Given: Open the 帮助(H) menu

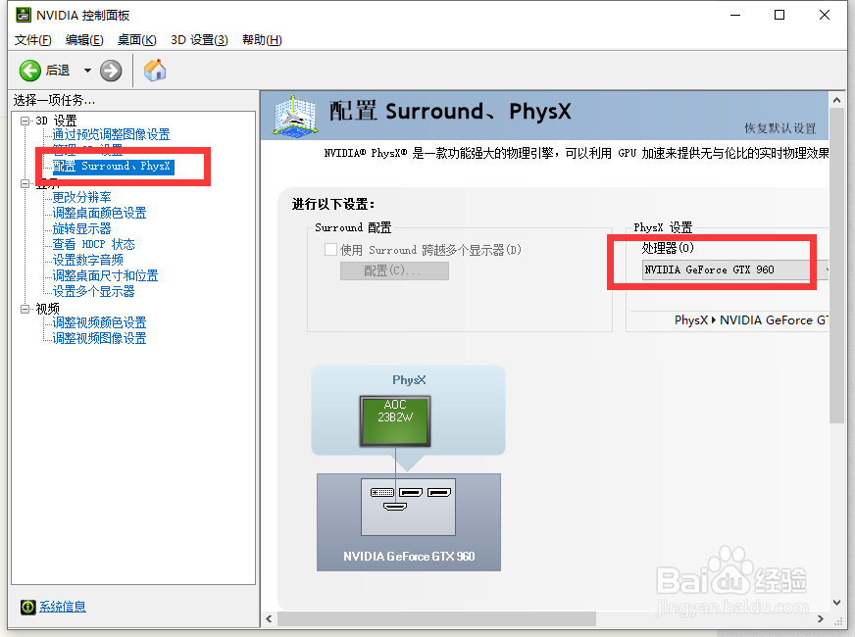Looking at the screenshot, I should click(262, 40).
